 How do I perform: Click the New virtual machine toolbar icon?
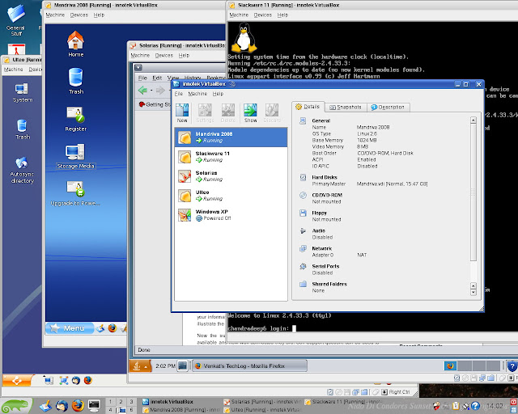tap(182, 113)
